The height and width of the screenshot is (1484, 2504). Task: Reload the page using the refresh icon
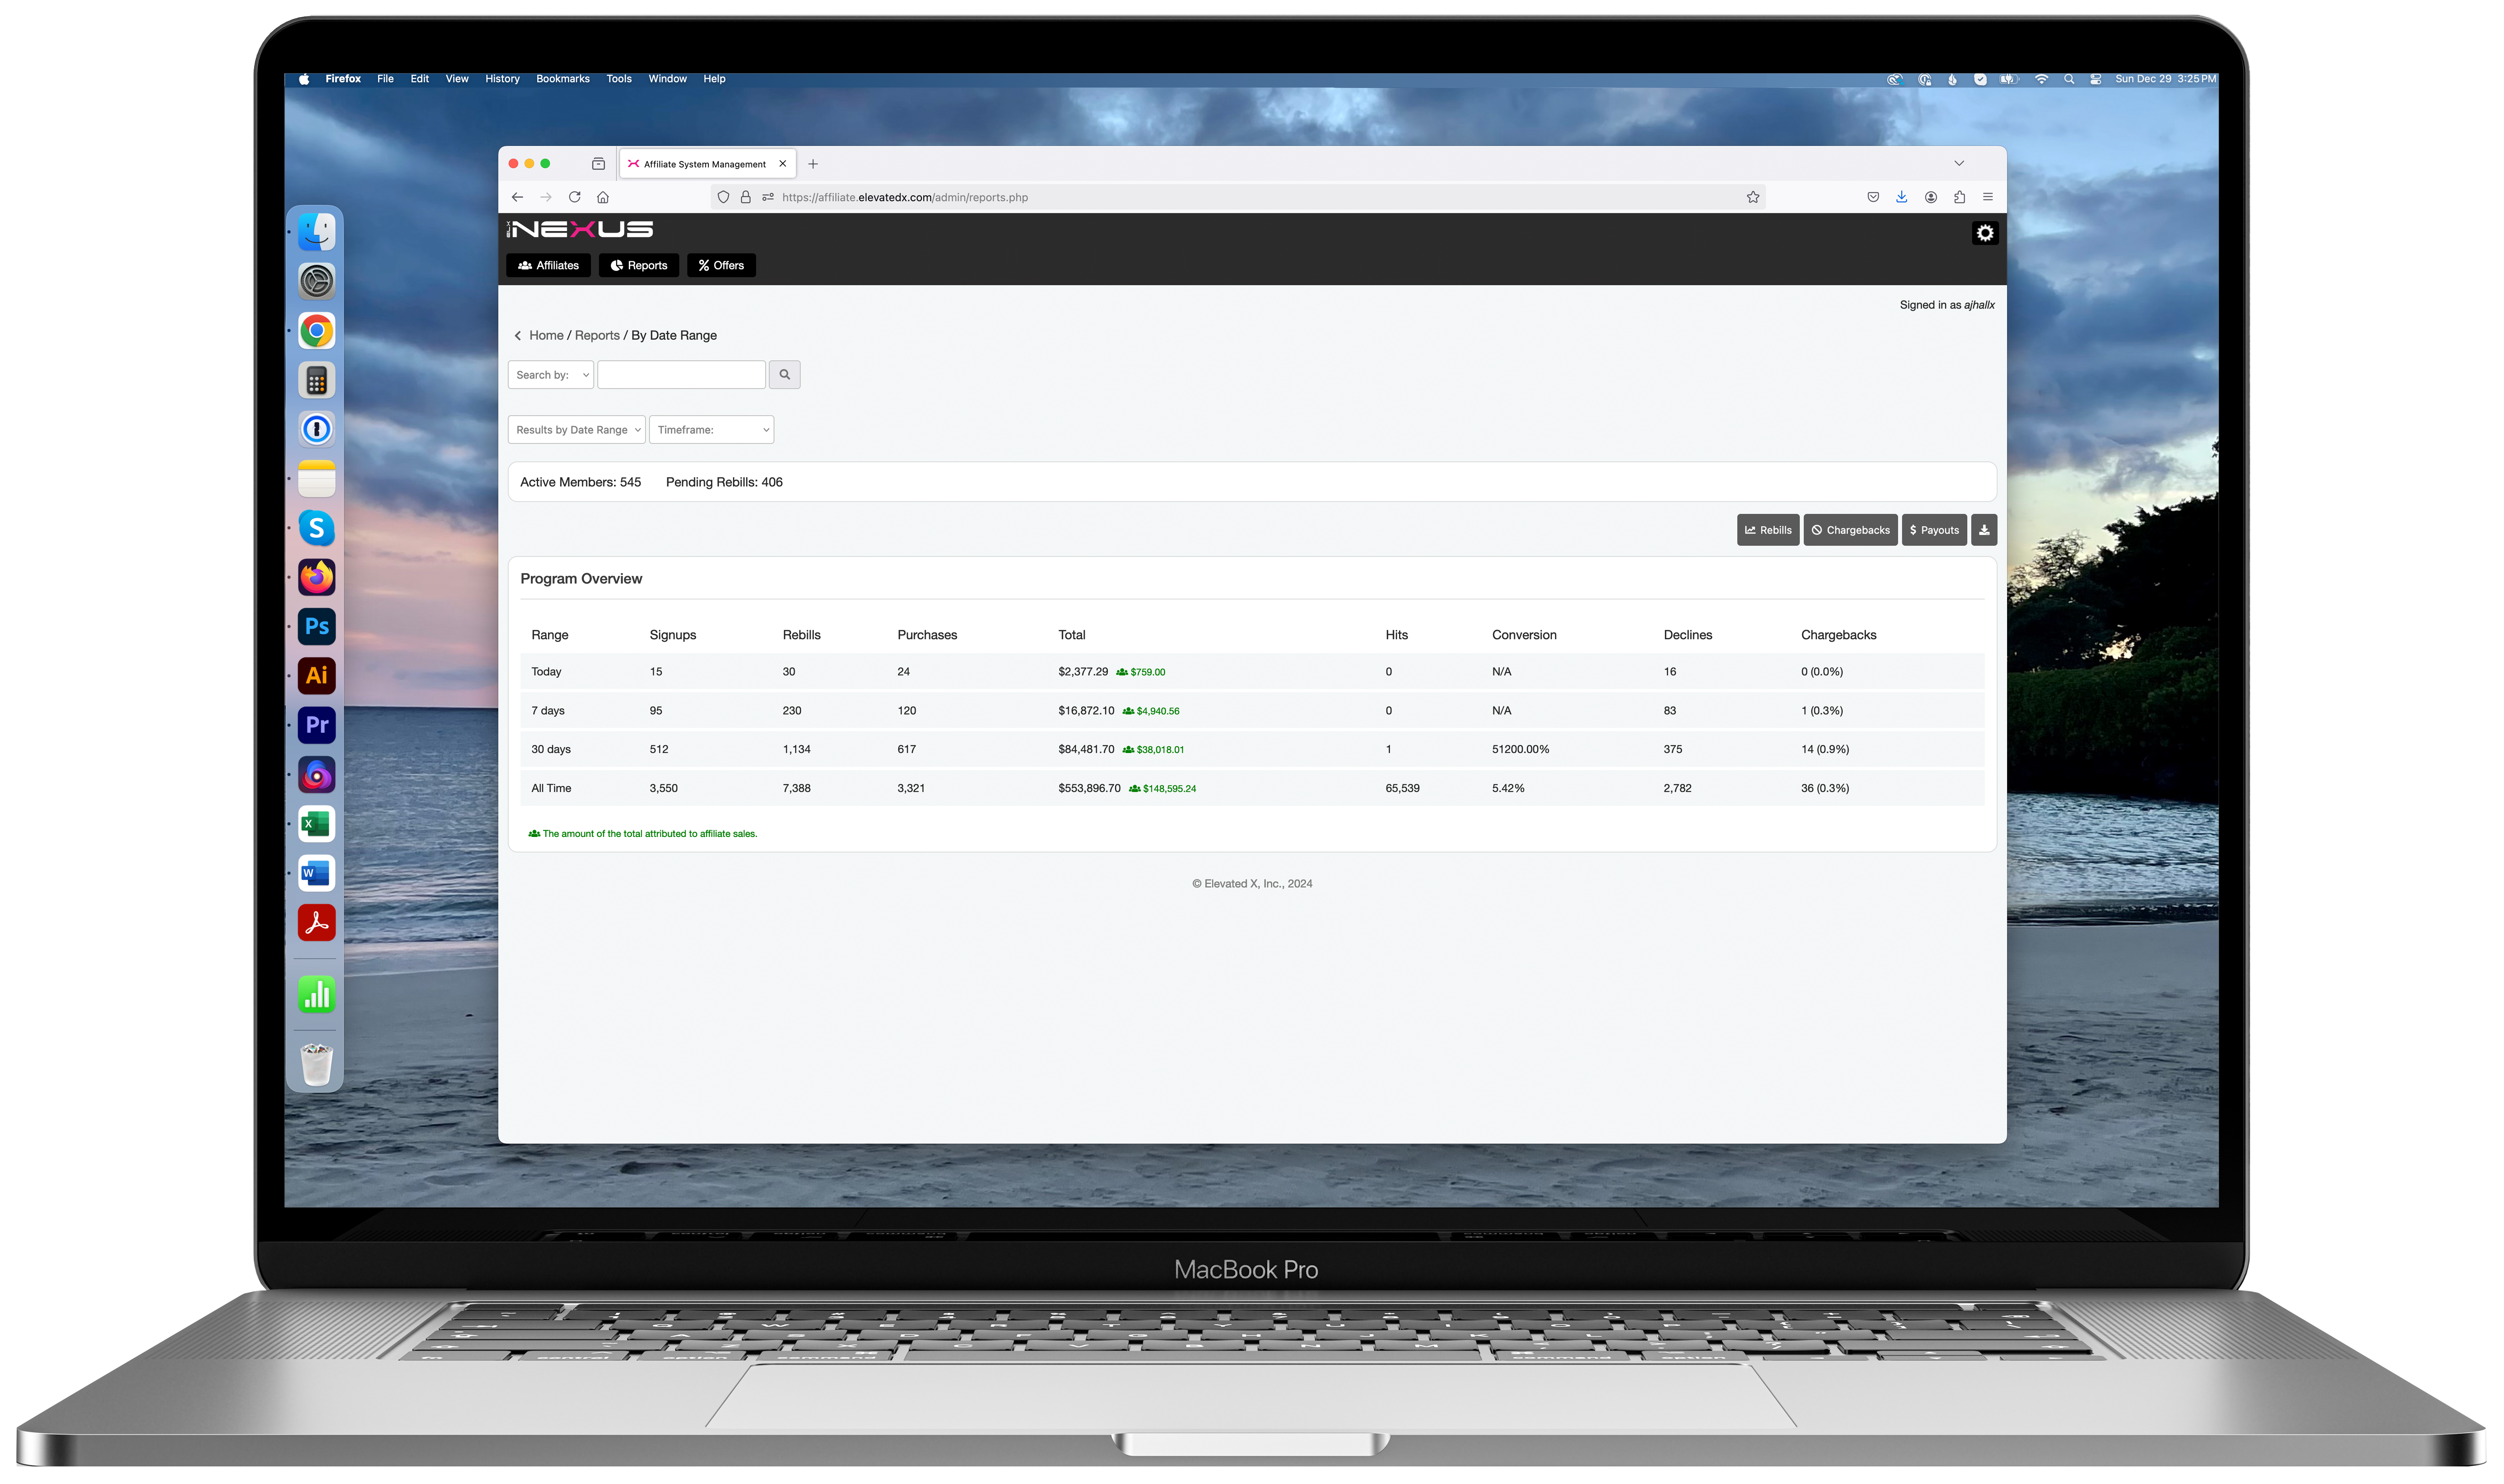pos(574,197)
